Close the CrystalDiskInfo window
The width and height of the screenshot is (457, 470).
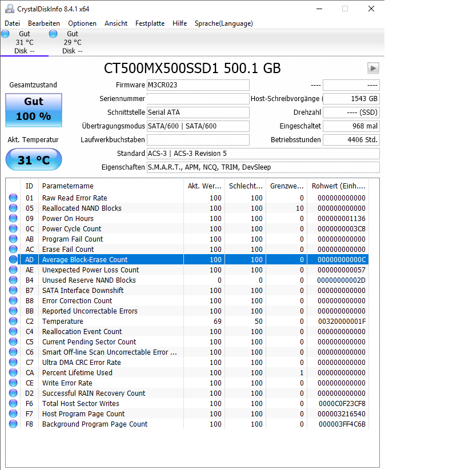pyautogui.click(x=371, y=9)
